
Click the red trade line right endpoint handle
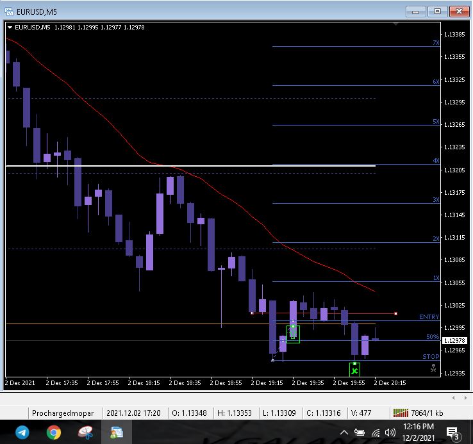pyautogui.click(x=395, y=314)
